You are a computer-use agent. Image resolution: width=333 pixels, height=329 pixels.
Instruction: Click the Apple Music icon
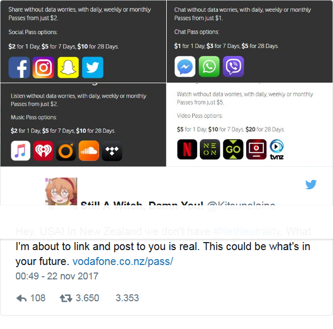[x=21, y=151]
